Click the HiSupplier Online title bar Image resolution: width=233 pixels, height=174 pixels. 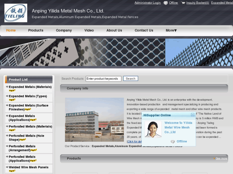(169, 115)
